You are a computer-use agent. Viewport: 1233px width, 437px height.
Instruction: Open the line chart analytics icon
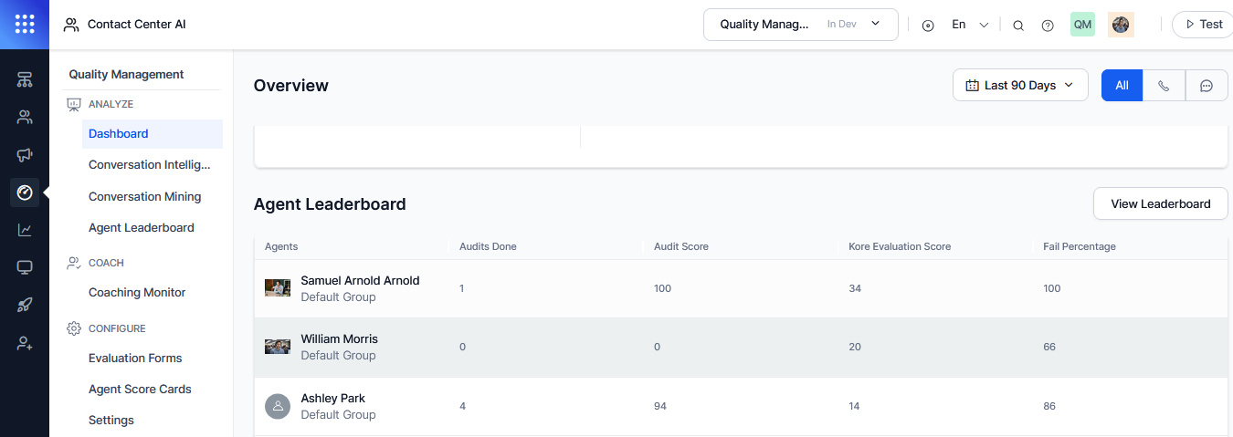[x=25, y=230]
